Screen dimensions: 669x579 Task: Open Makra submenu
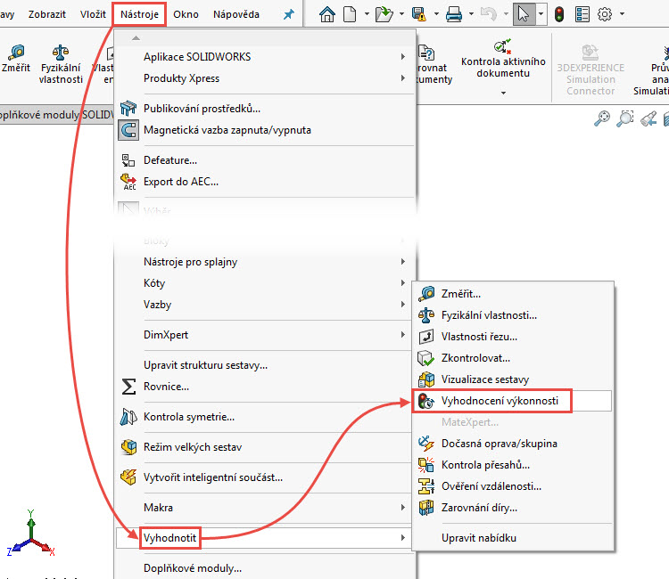coord(265,508)
